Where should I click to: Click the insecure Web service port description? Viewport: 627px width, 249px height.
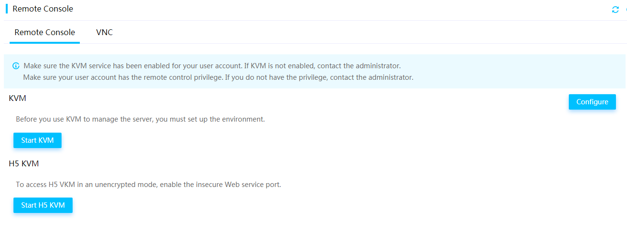point(149,184)
